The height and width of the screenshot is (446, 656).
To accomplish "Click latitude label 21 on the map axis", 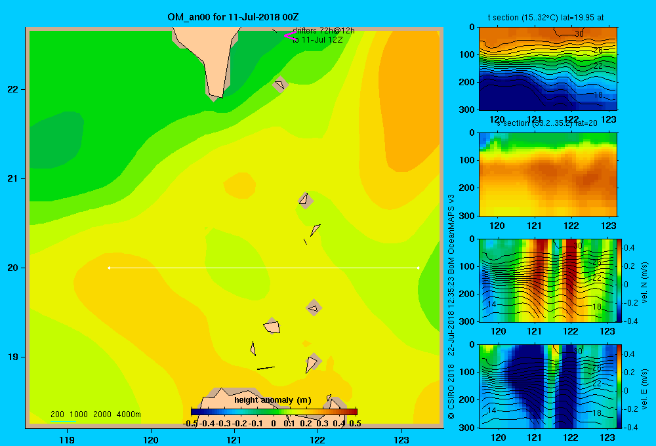I will 13,178.
